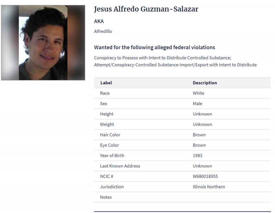Click the wanted person's photo thumbnail
Viewport: 275px width, 213px height.
pyautogui.click(x=43, y=43)
